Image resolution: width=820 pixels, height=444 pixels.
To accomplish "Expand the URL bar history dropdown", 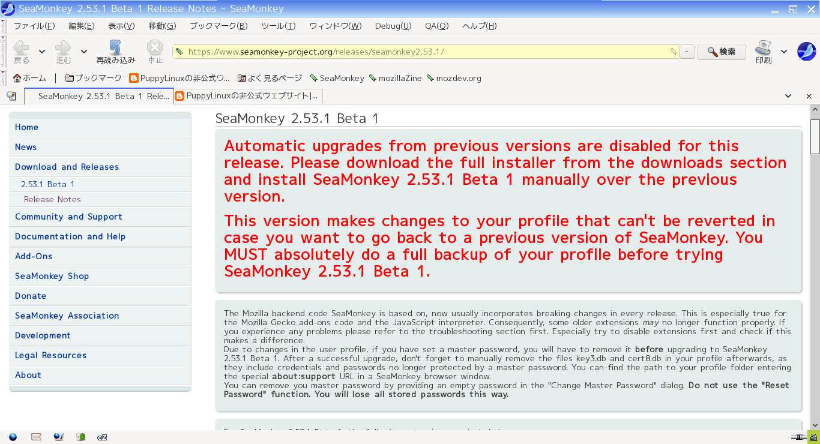I will click(x=687, y=52).
